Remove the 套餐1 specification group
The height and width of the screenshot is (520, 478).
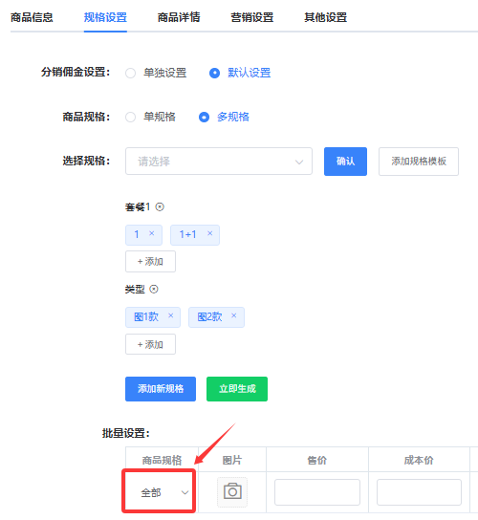tap(160, 206)
